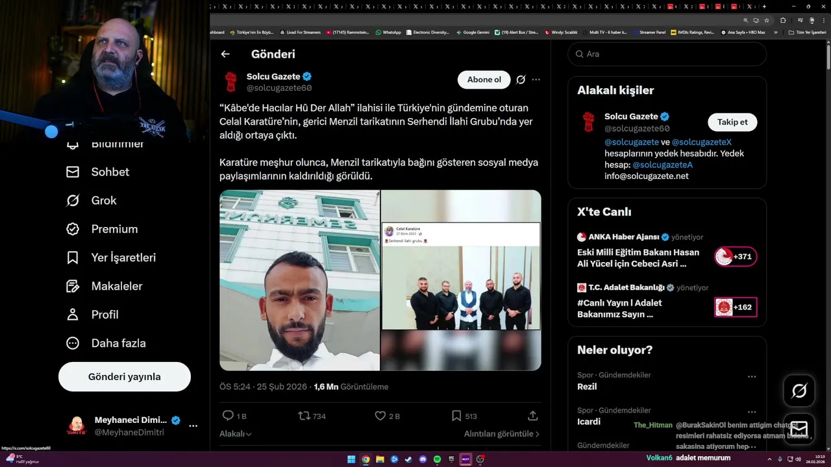Go back using the Gönderi arrow
Screen dimensions: 831x467
(x=225, y=54)
